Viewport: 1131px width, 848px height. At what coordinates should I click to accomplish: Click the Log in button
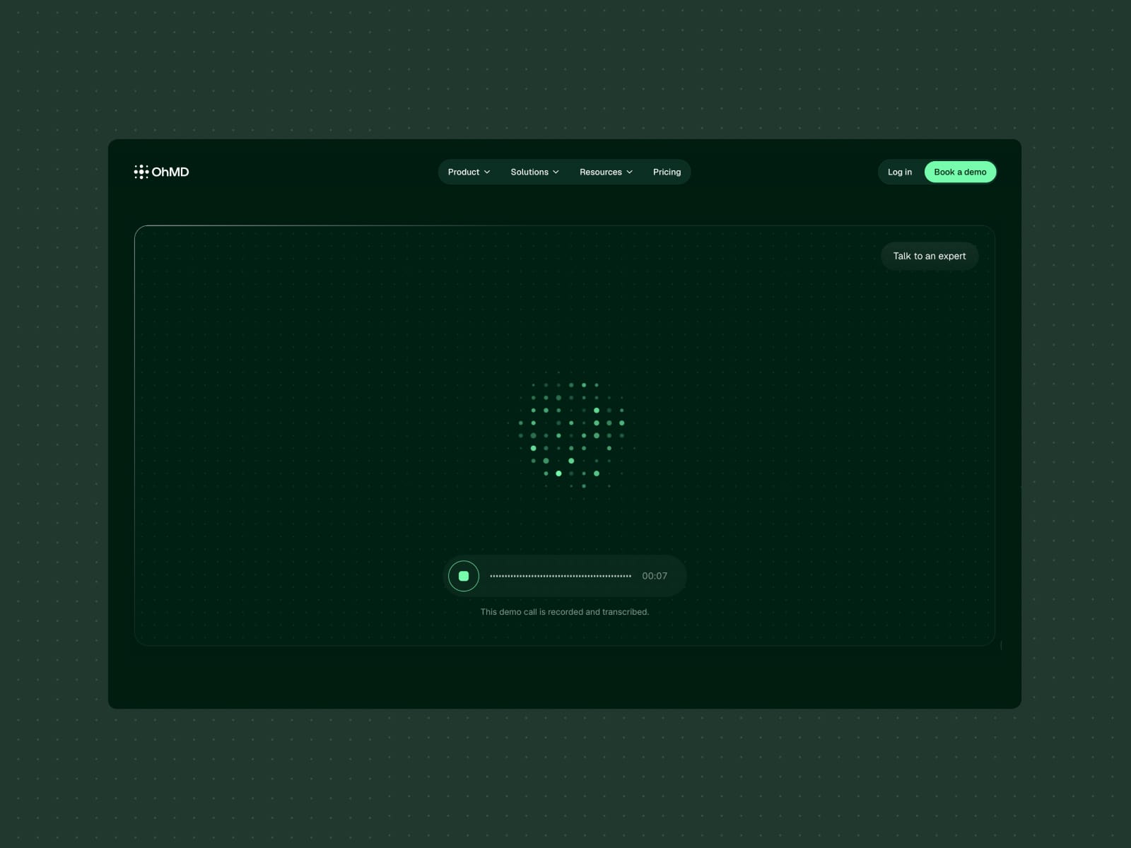(x=900, y=172)
